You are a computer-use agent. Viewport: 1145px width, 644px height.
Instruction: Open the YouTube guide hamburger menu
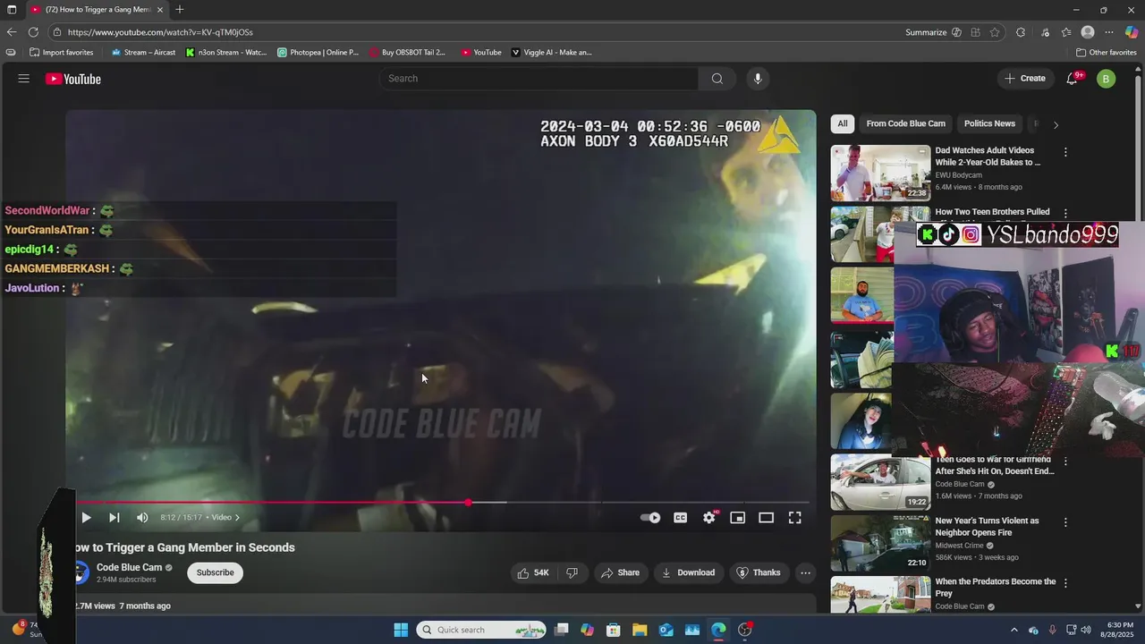[x=23, y=79]
